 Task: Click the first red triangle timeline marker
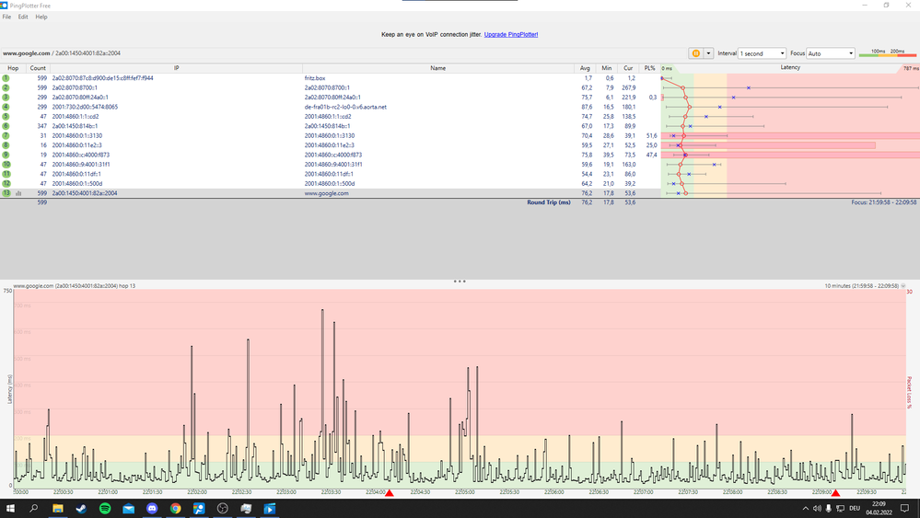click(390, 494)
